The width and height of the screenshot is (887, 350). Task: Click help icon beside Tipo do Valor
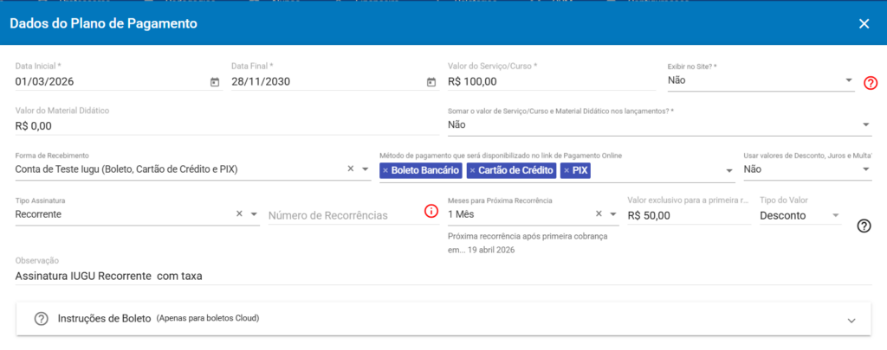point(864,226)
